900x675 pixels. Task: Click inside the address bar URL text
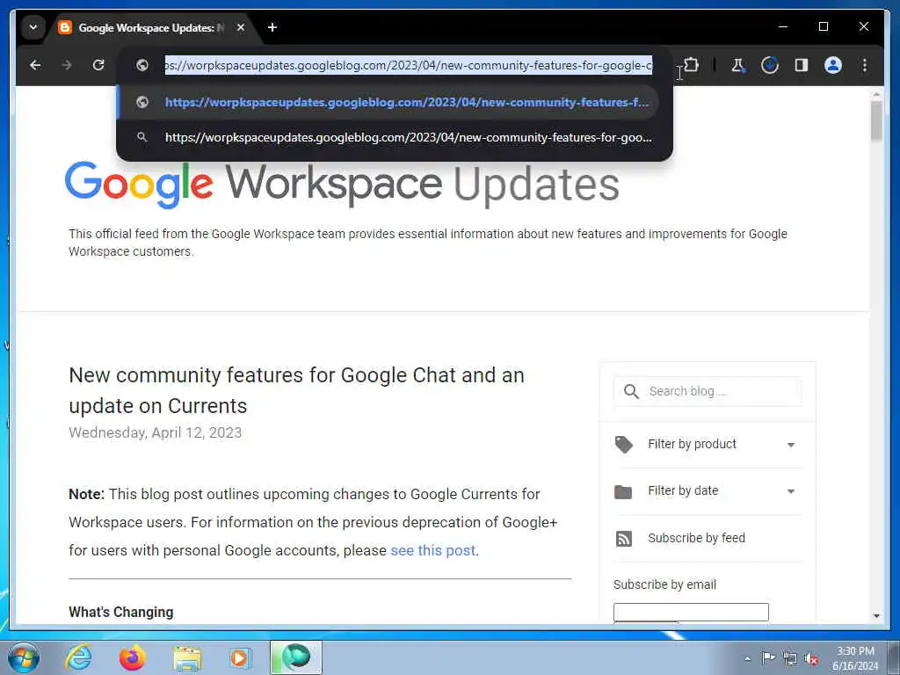[409, 65]
